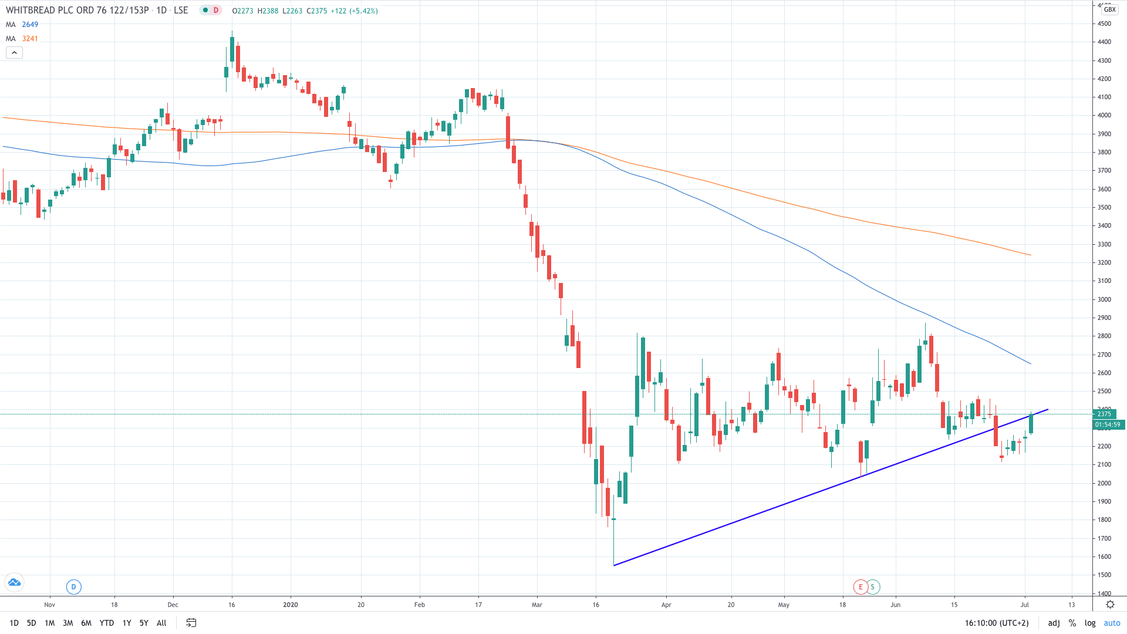Toggle the log scale option
The width and height of the screenshot is (1127, 634).
pyautogui.click(x=1090, y=623)
